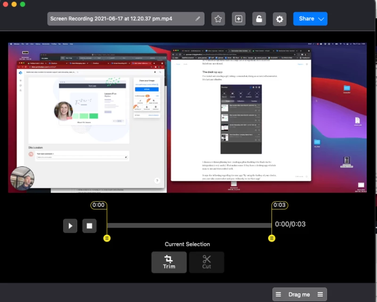Click the yellow circle handle below 0:03 marker
Screen dimensions: 377x302
pos(271,238)
